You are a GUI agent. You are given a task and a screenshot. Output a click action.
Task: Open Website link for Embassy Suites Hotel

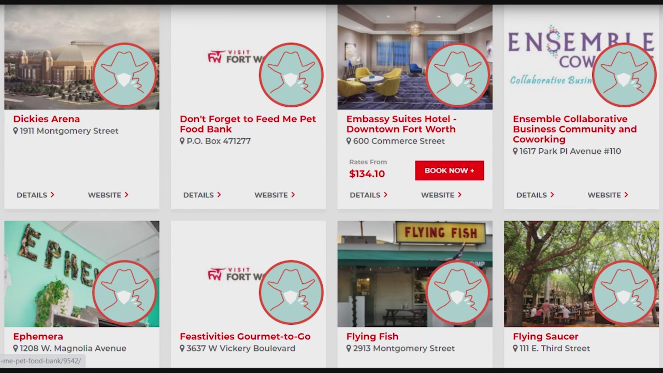[441, 195]
